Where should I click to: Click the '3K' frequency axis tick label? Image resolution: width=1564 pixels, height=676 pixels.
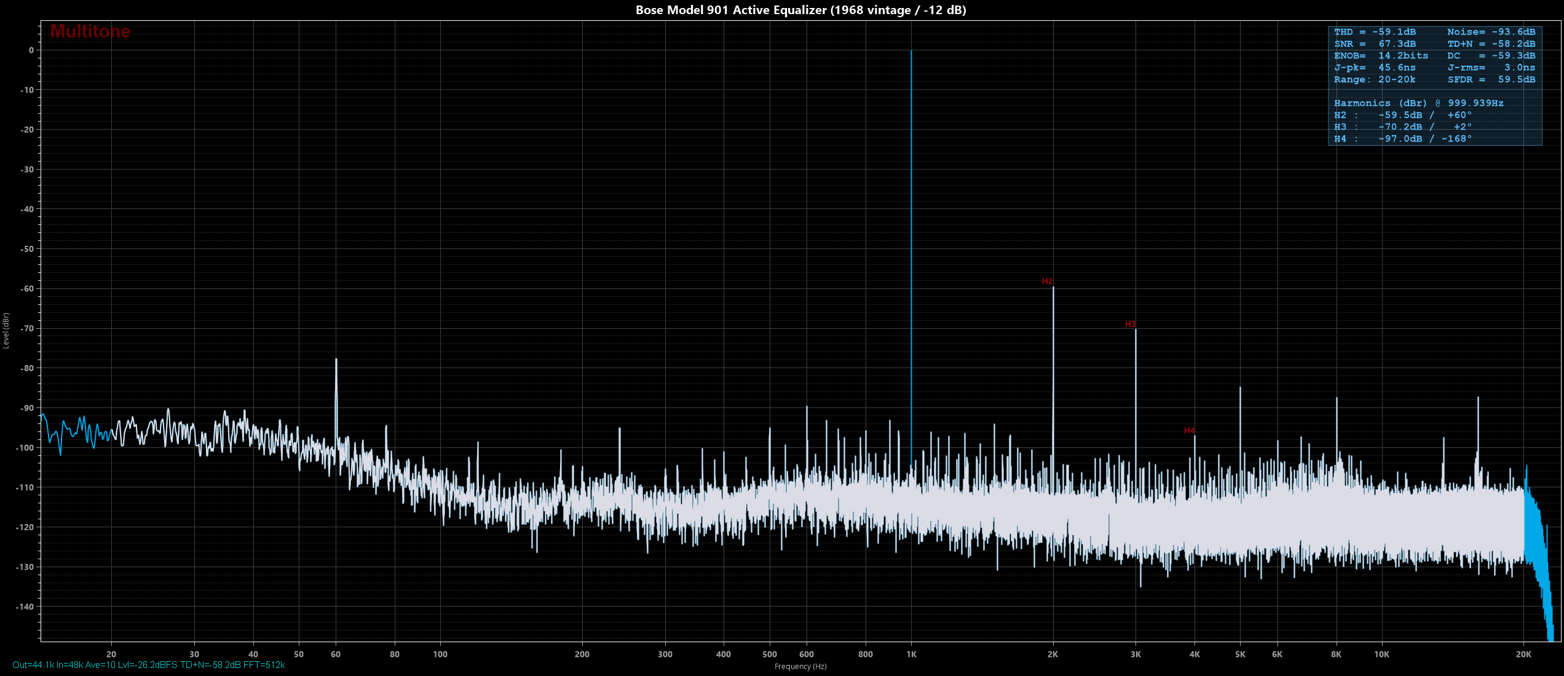tap(1135, 654)
